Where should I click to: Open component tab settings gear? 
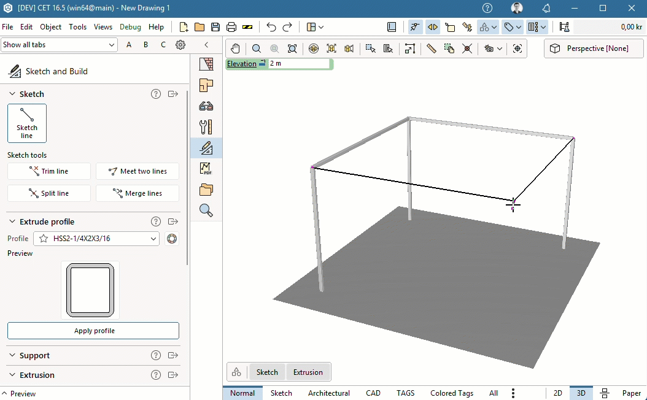180,45
